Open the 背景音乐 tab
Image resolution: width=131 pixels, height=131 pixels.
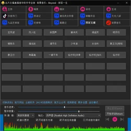coord(117,23)
